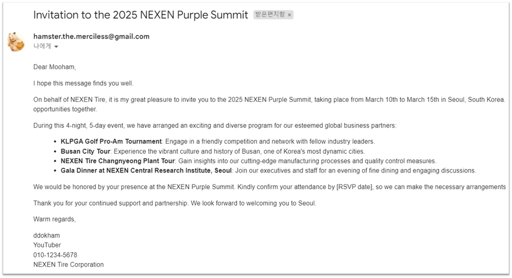Click the 받은편지함 inbox label chip
This screenshot has width=512, height=278.
[x=269, y=15]
